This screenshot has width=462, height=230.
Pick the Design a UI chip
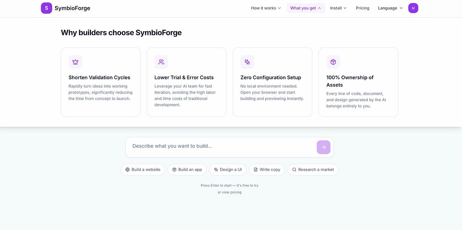coord(228,169)
